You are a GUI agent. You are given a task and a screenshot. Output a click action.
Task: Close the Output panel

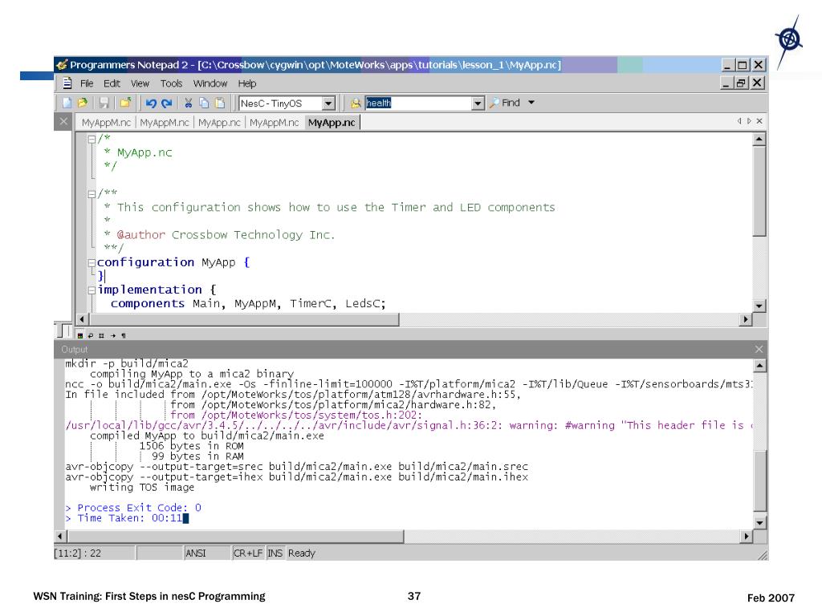(x=759, y=350)
